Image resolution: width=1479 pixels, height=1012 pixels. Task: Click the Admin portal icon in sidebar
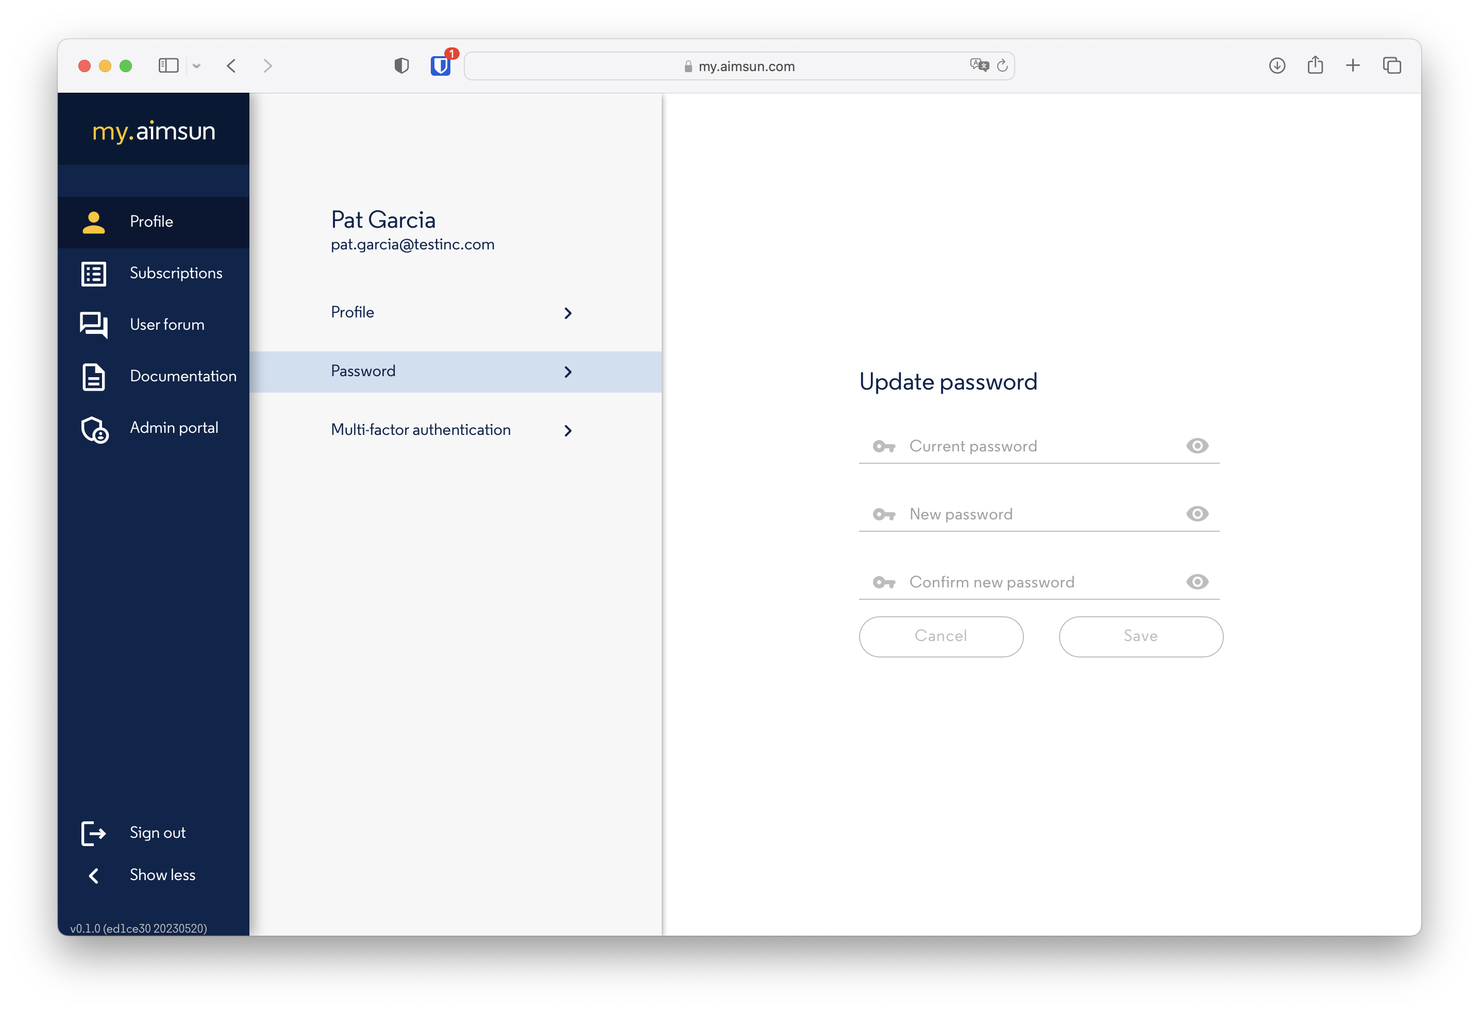[x=94, y=428]
